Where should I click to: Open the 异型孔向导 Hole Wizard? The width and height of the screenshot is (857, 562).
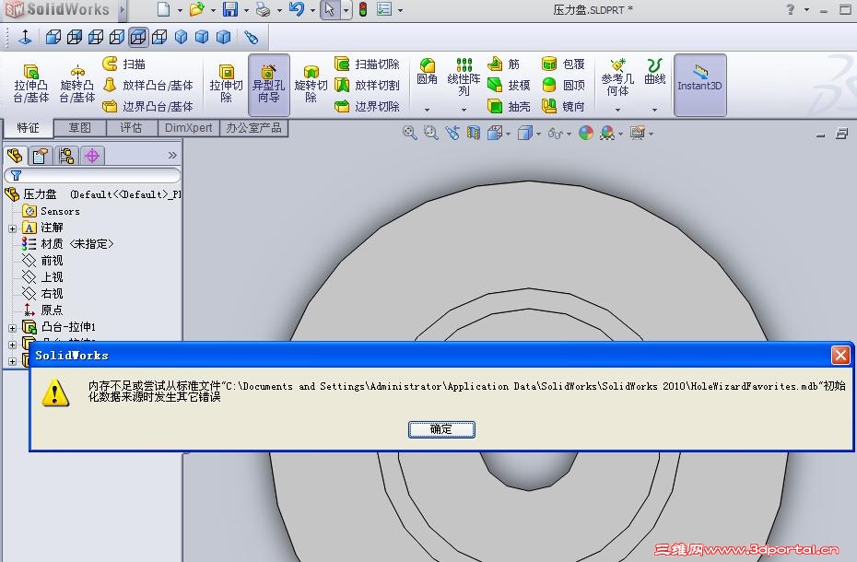pos(268,85)
